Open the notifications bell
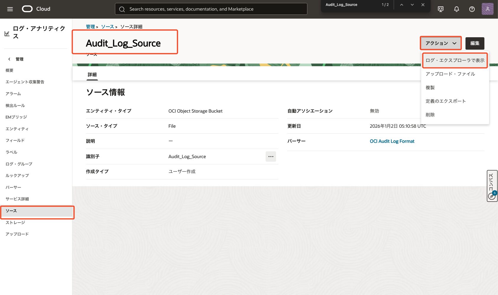The height and width of the screenshot is (295, 498). coord(456,9)
